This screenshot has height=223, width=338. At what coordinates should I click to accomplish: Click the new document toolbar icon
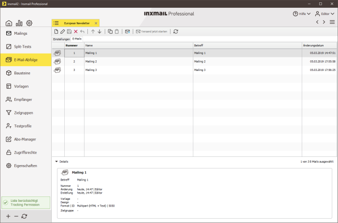pos(56,31)
